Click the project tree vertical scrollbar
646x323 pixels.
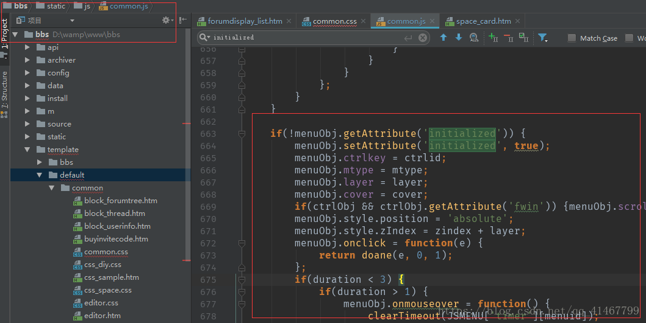pos(188,144)
